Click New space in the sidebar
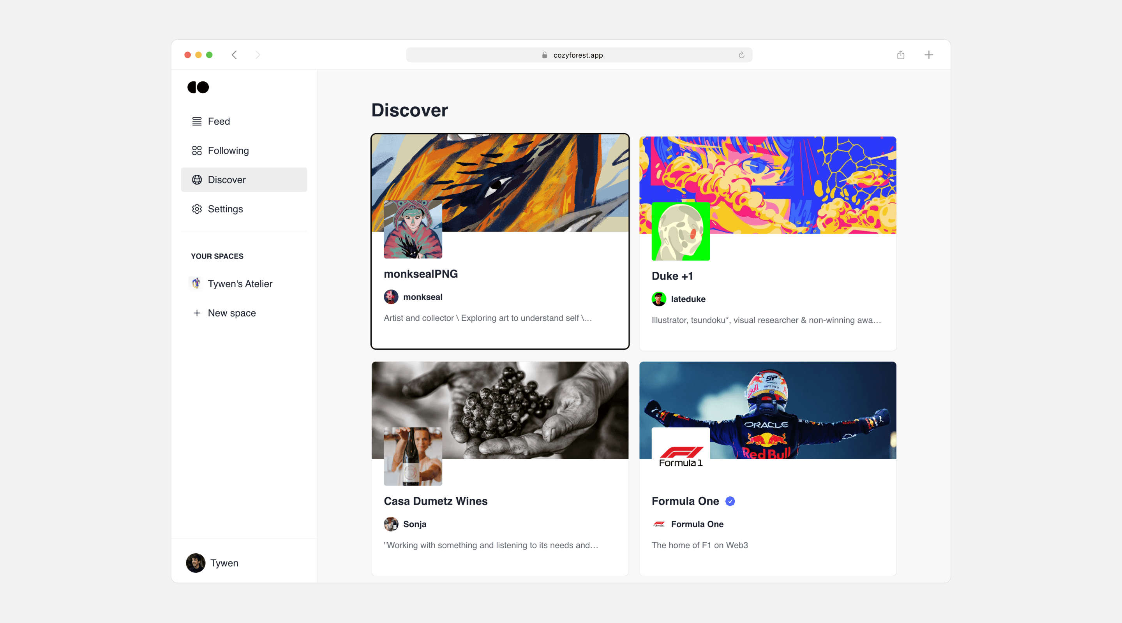This screenshot has width=1122, height=623. point(232,313)
